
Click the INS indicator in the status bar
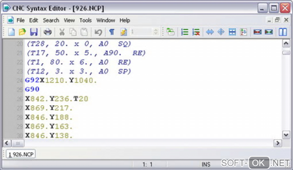[x=206, y=164]
